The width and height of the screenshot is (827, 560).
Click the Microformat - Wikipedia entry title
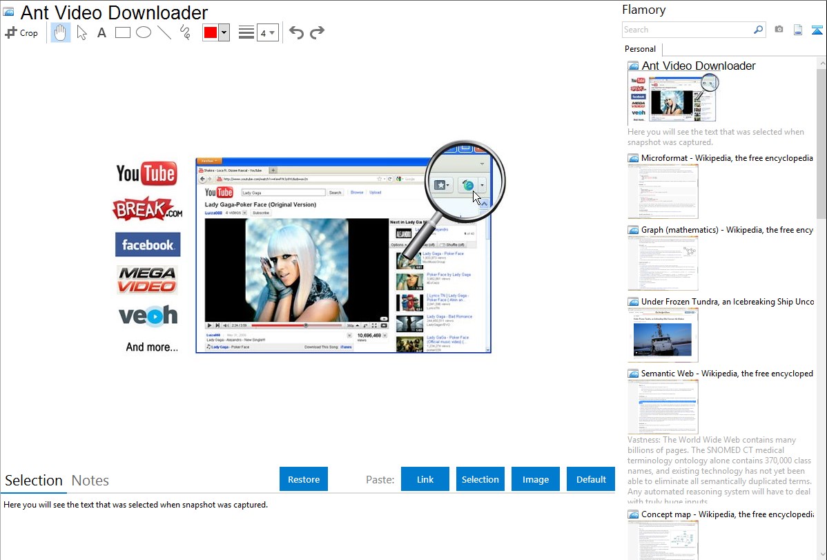point(727,158)
